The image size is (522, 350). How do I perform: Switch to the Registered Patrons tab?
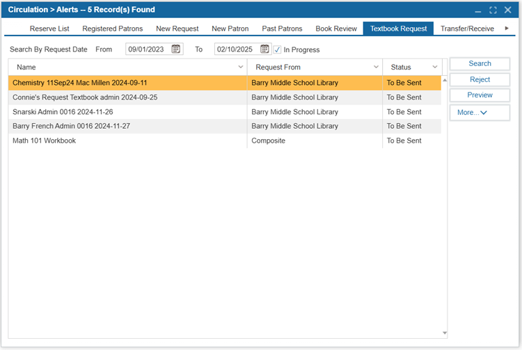(x=113, y=29)
